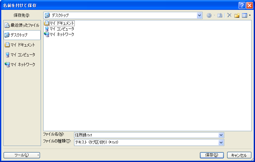
Task: Open the ツール menu button
Action: (22, 155)
